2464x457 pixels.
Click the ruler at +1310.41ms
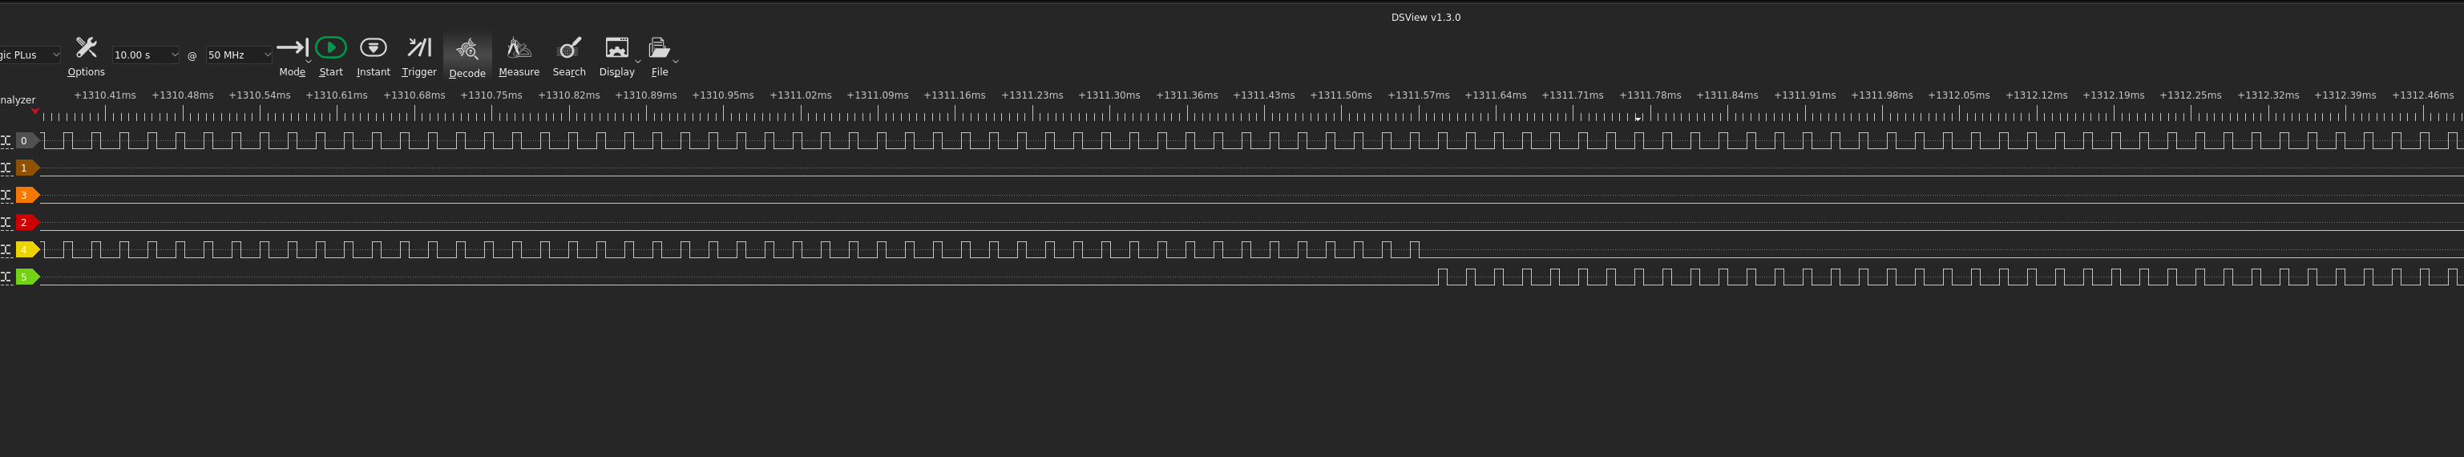105,95
